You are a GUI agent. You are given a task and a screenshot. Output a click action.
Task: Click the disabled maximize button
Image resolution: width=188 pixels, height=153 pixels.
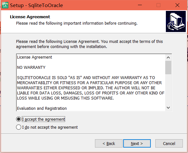click(158, 5)
